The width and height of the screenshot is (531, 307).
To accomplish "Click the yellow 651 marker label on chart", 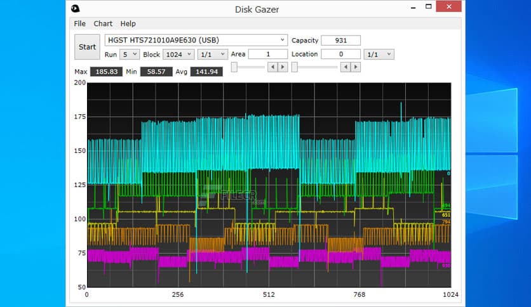I will pos(446,215).
